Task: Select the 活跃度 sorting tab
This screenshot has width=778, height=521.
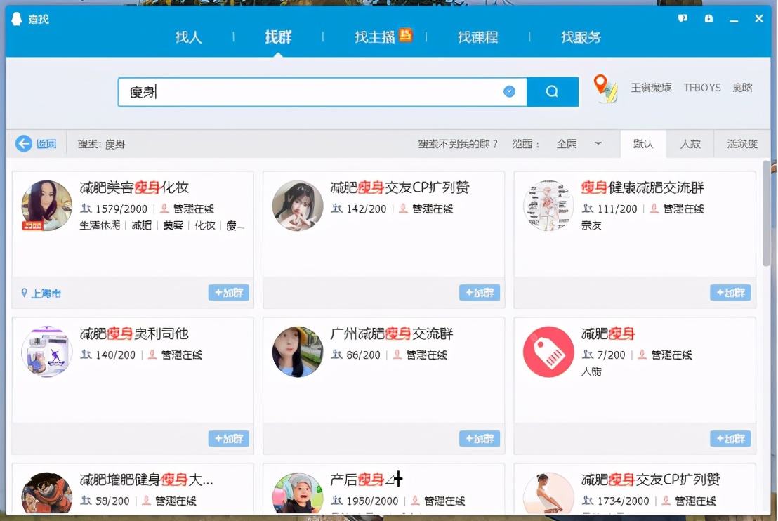Action: point(744,143)
